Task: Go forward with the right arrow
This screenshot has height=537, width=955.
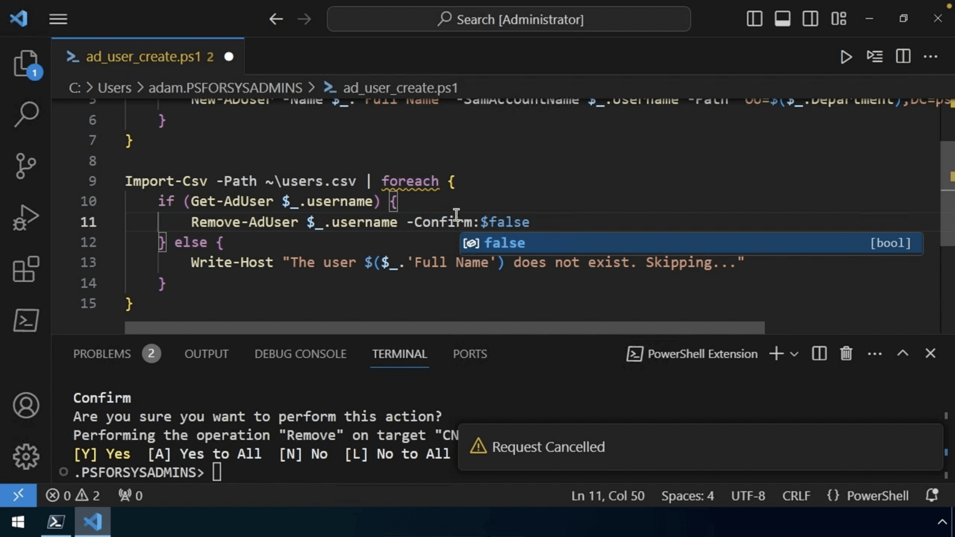Action: coord(304,19)
